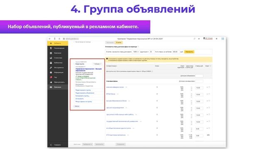Viewport: 266px width, 149px height.
Task: Click the maximum bid rub field
Action: (x=175, y=52)
